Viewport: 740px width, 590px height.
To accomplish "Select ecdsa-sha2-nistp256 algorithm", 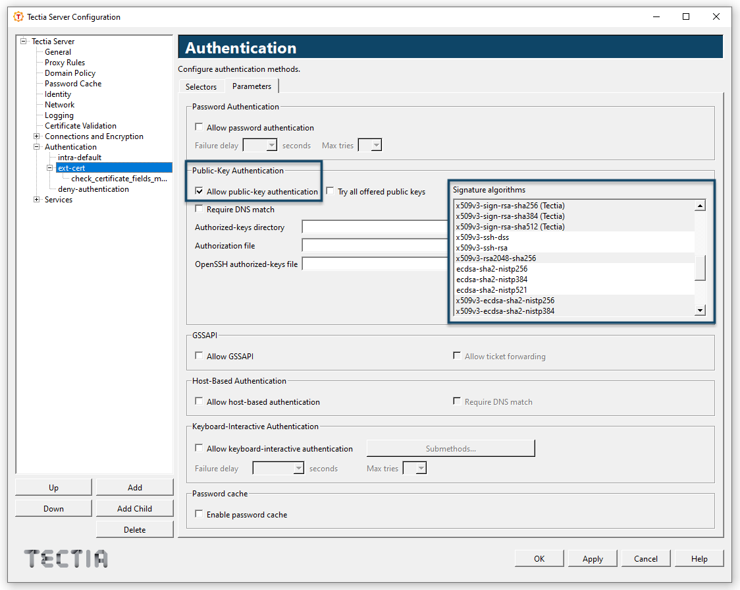I will [x=574, y=269].
